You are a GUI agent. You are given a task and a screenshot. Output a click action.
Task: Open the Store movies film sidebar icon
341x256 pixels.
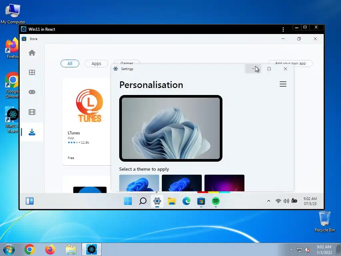32,112
